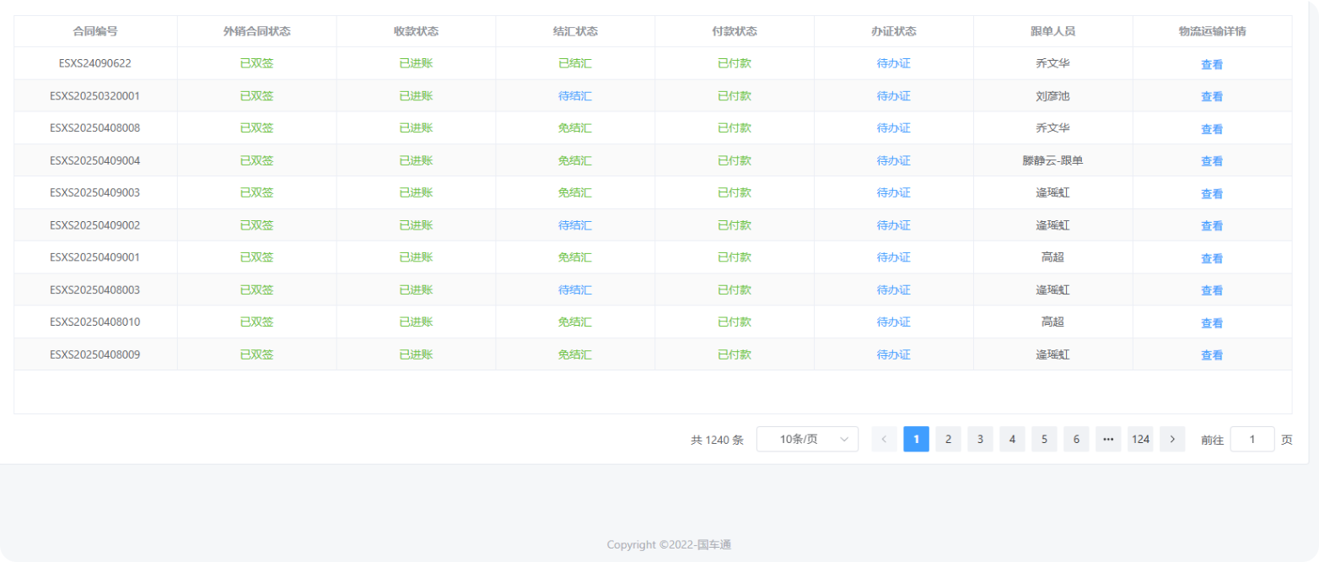Click 待办证 status for ESXS20250408010
The width and height of the screenshot is (1319, 562).
pyautogui.click(x=893, y=322)
